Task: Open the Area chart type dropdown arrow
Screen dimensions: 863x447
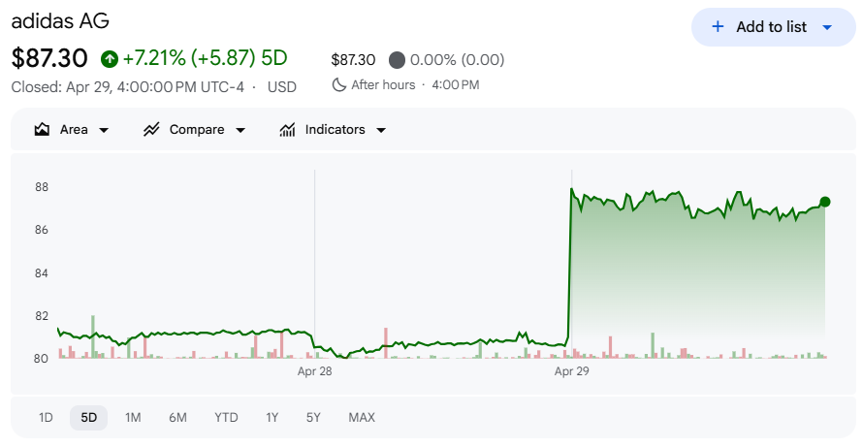Action: (x=104, y=131)
